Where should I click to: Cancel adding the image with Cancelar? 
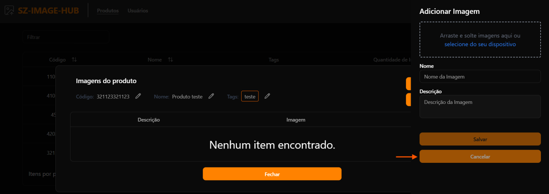[x=480, y=157]
